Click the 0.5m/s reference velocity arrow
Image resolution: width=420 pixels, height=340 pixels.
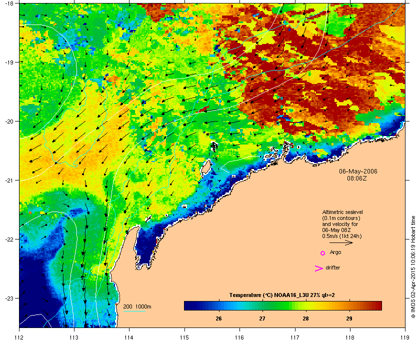point(341,243)
